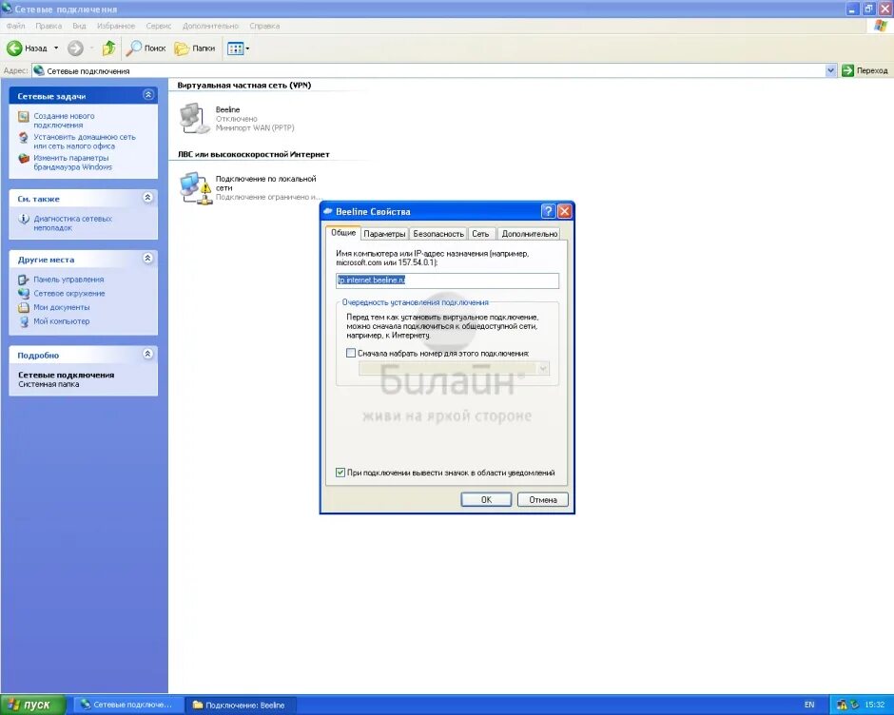Screen dimensions: 894x715
Task: Click the Подключение по локальной сети label
Action: click(265, 183)
